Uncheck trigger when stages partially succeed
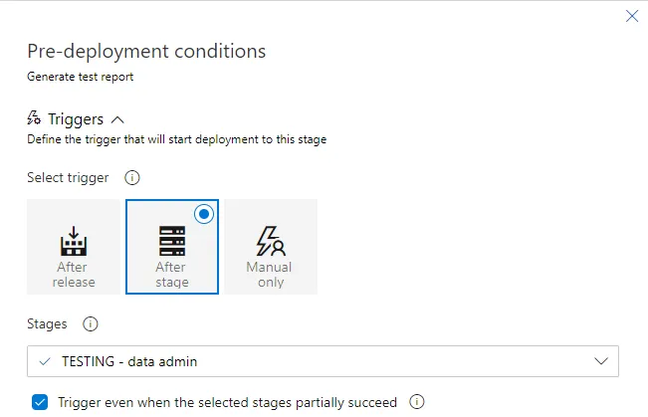 (x=40, y=402)
